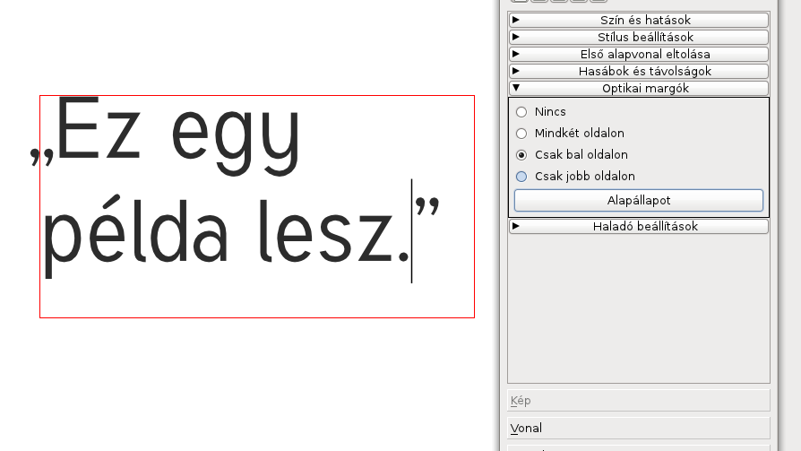Select the Csak bal oldalon radio button

coord(521,155)
